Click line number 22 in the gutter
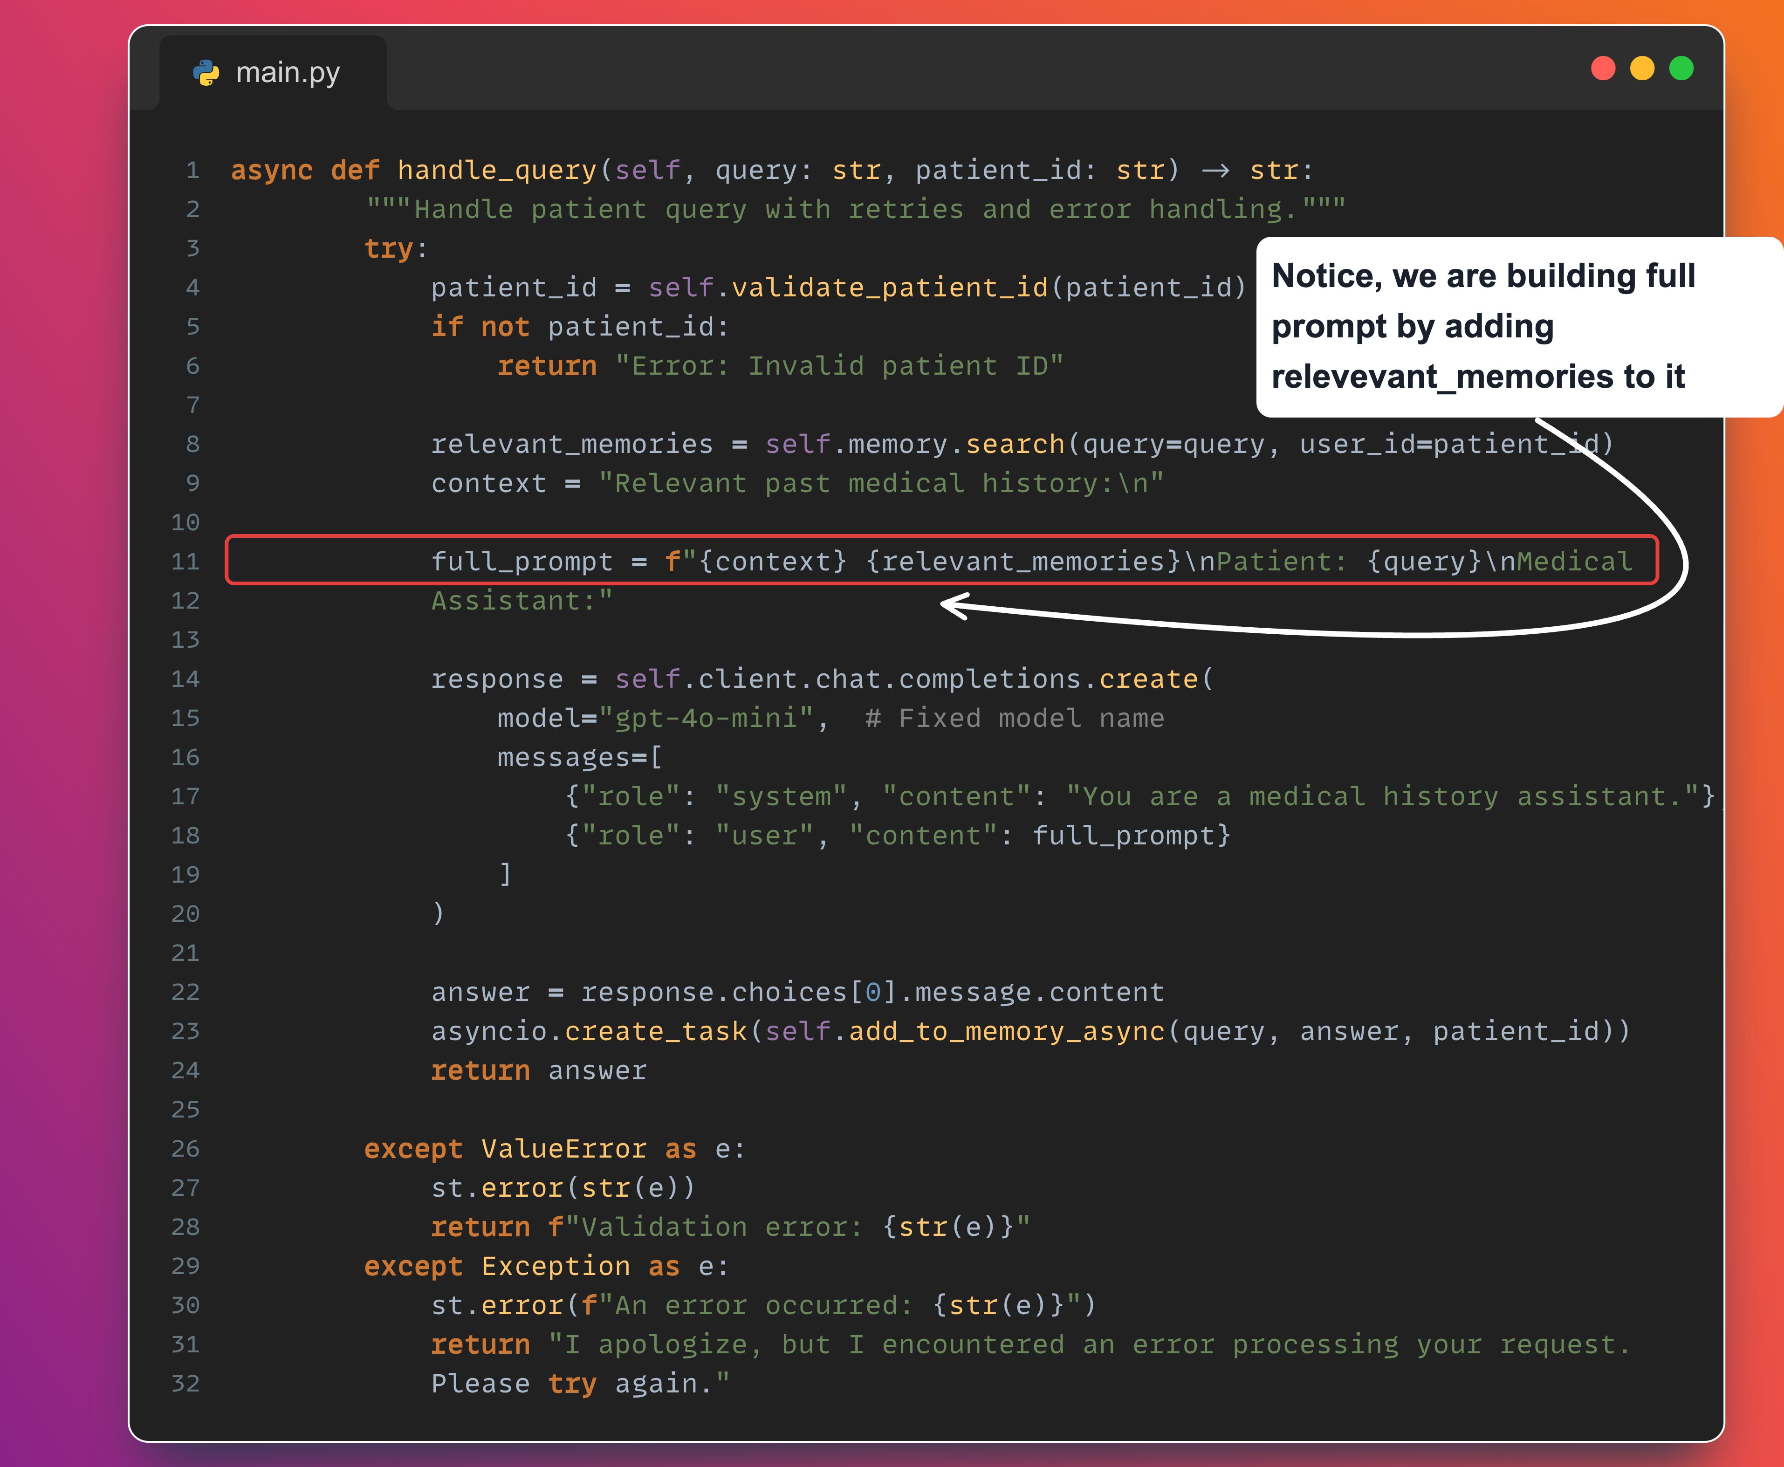This screenshot has height=1467, width=1784. (185, 992)
